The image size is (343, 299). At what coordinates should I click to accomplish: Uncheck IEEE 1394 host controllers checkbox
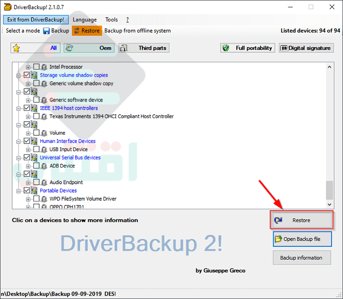(x=26, y=108)
